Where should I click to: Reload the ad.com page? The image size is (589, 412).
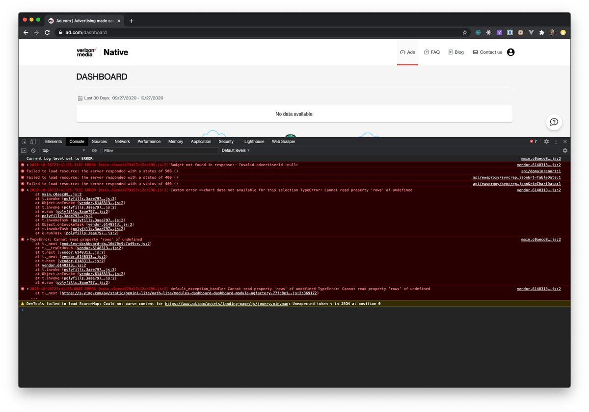[47, 32]
